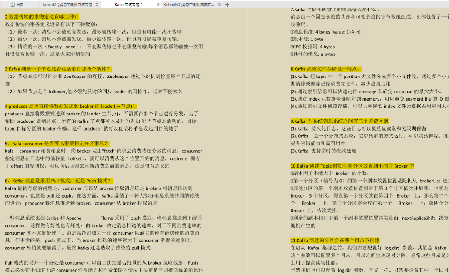Click line (1).Kafka 持久化日志
The width and height of the screenshot is (449, 275).
coord(358,128)
